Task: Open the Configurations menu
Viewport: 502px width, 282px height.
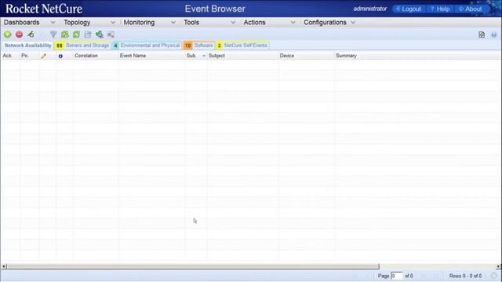Action: [x=325, y=23]
